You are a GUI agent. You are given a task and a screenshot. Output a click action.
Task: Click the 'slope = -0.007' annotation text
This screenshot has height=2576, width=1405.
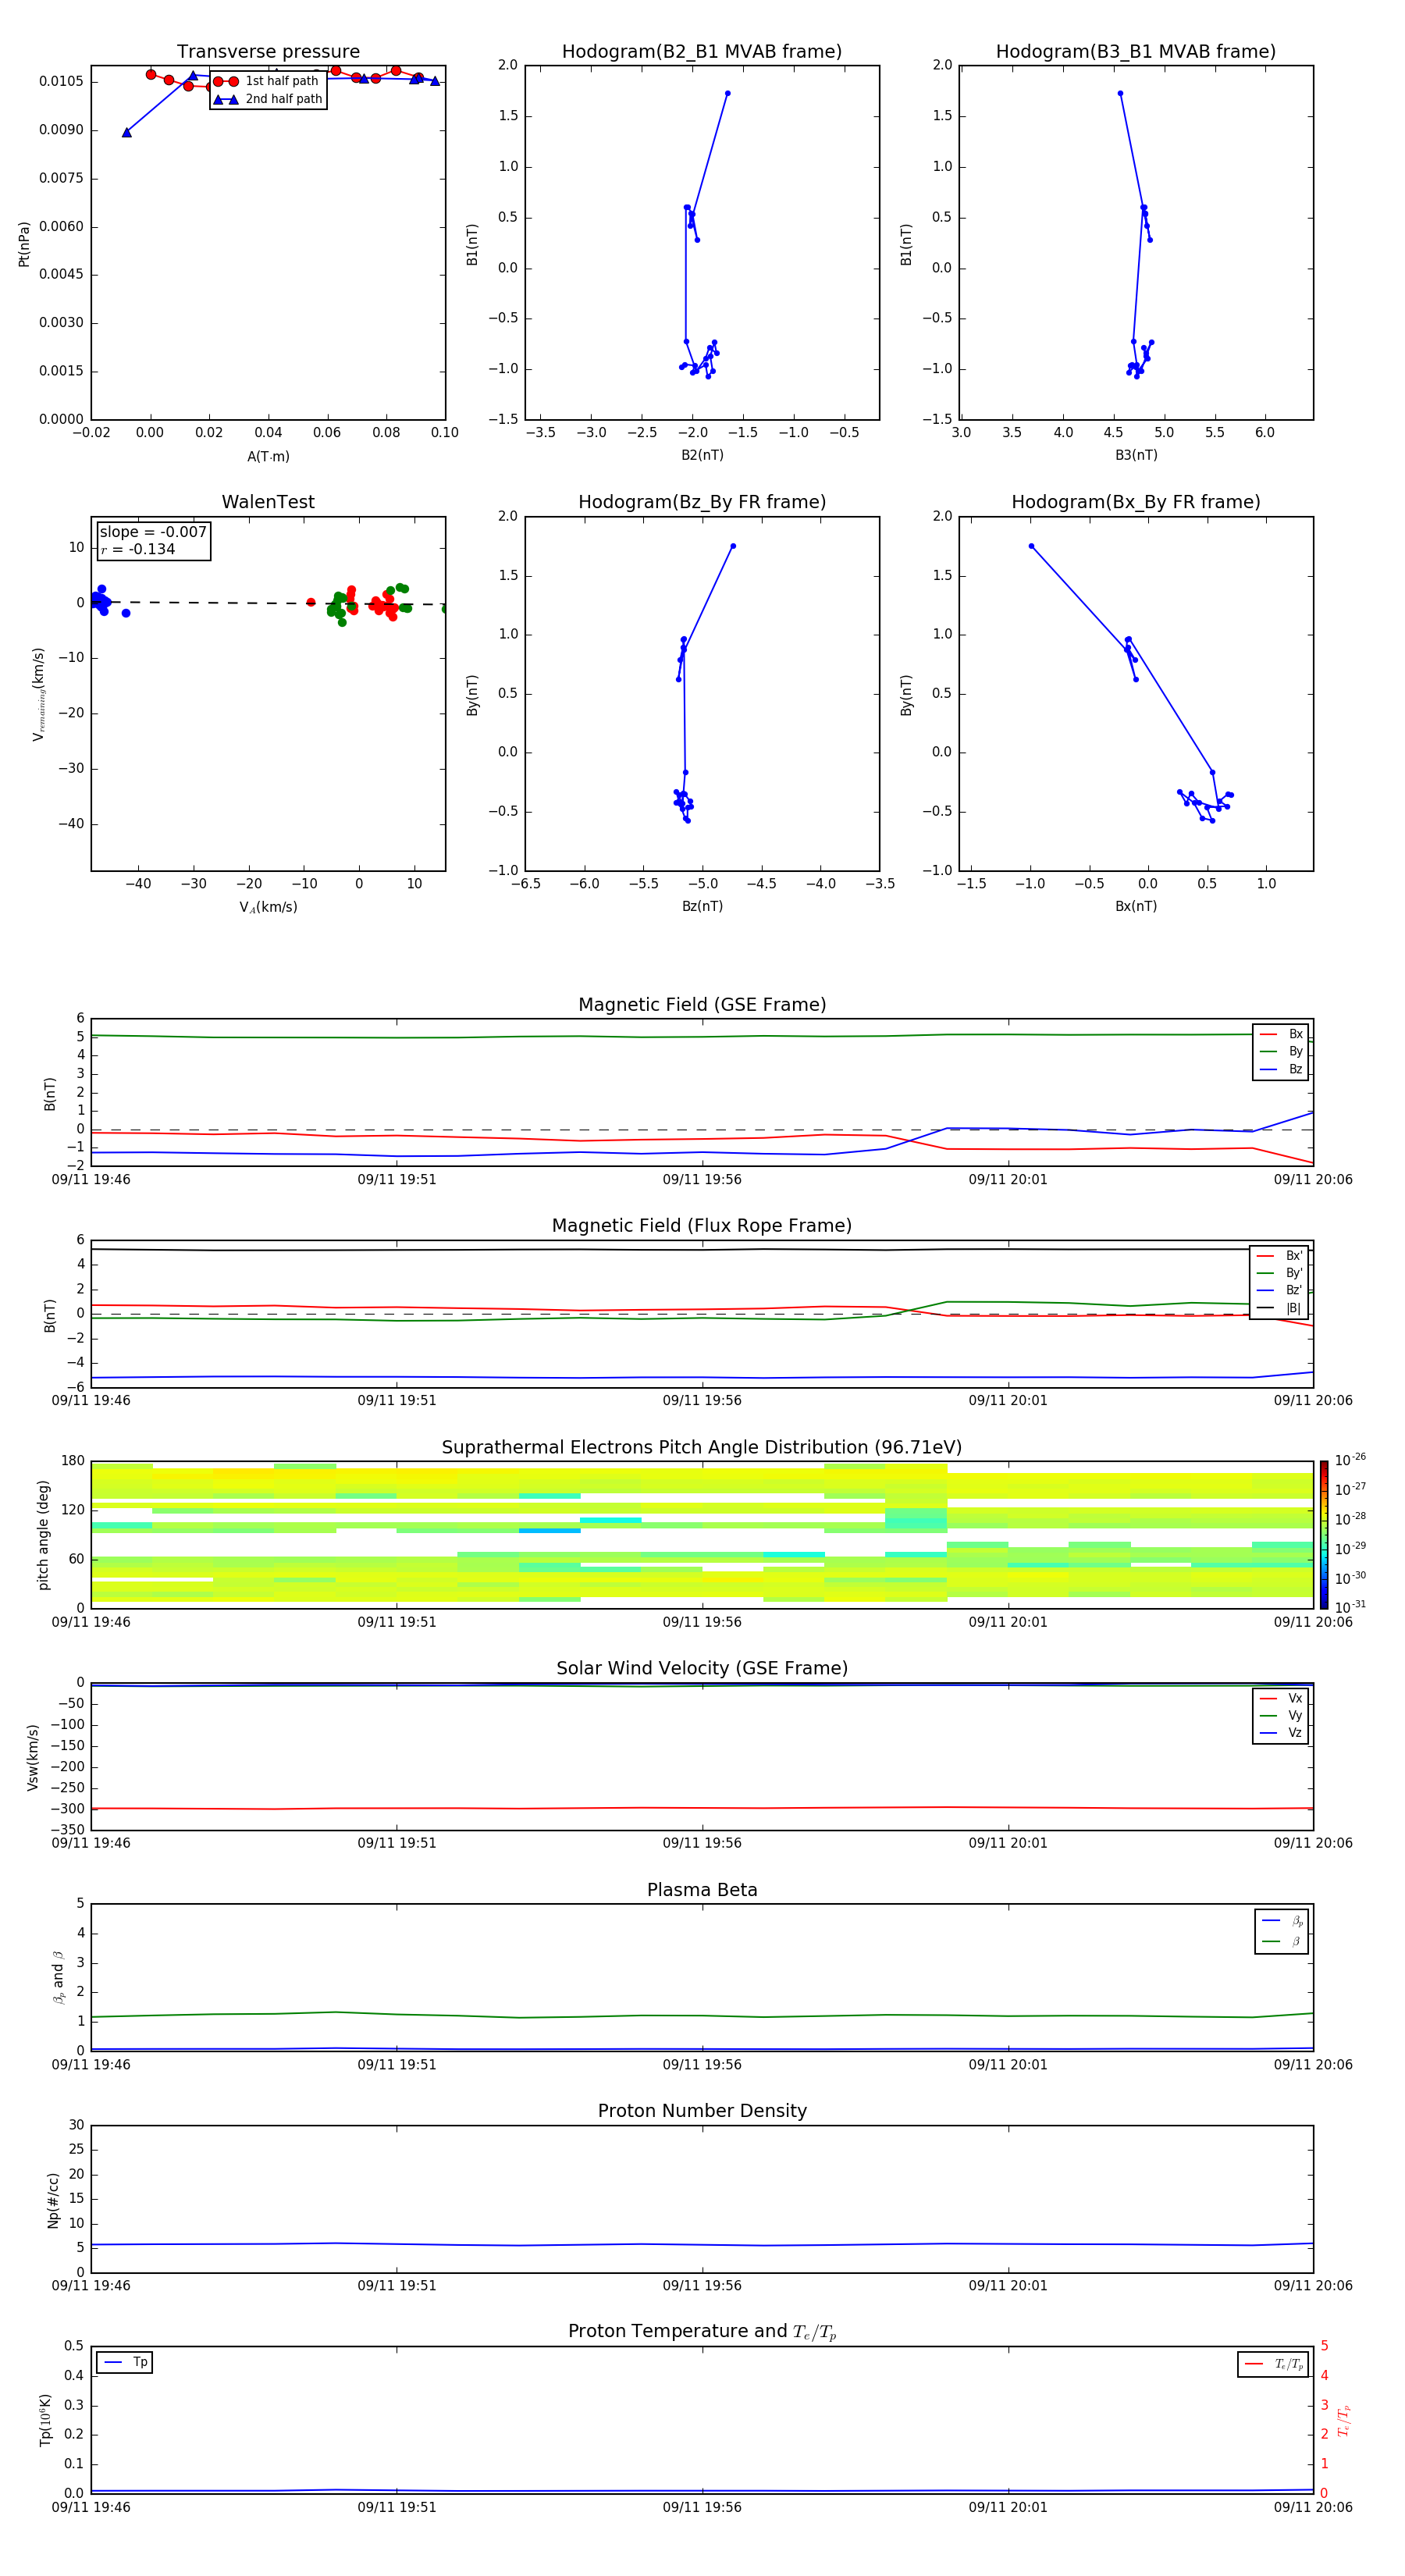[153, 532]
